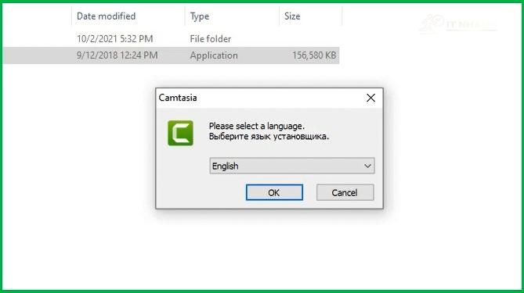Select the 9/12/2018 12:24 PM date cell
The height and width of the screenshot is (293, 524).
click(x=117, y=55)
